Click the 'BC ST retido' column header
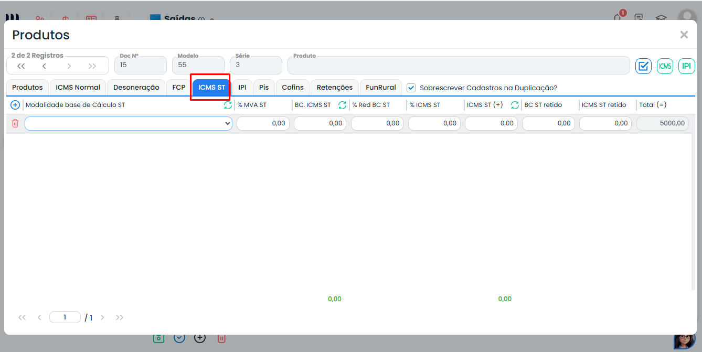This screenshot has width=702, height=352. [x=543, y=105]
